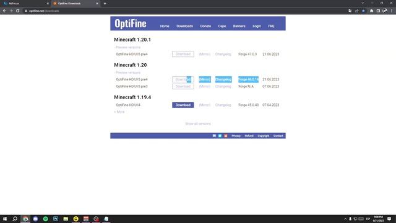Click the translate page icon in address bar
396x223 pixels.
pos(350,11)
